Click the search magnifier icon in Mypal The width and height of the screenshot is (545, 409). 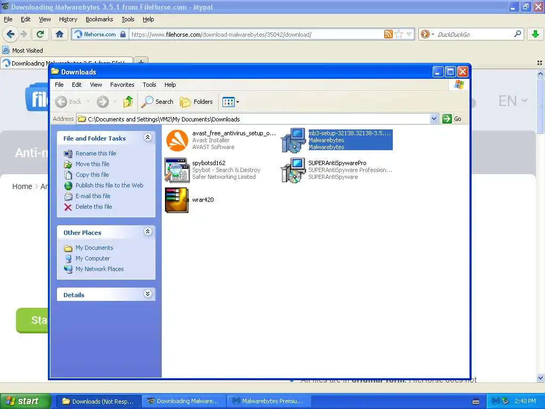coord(517,34)
